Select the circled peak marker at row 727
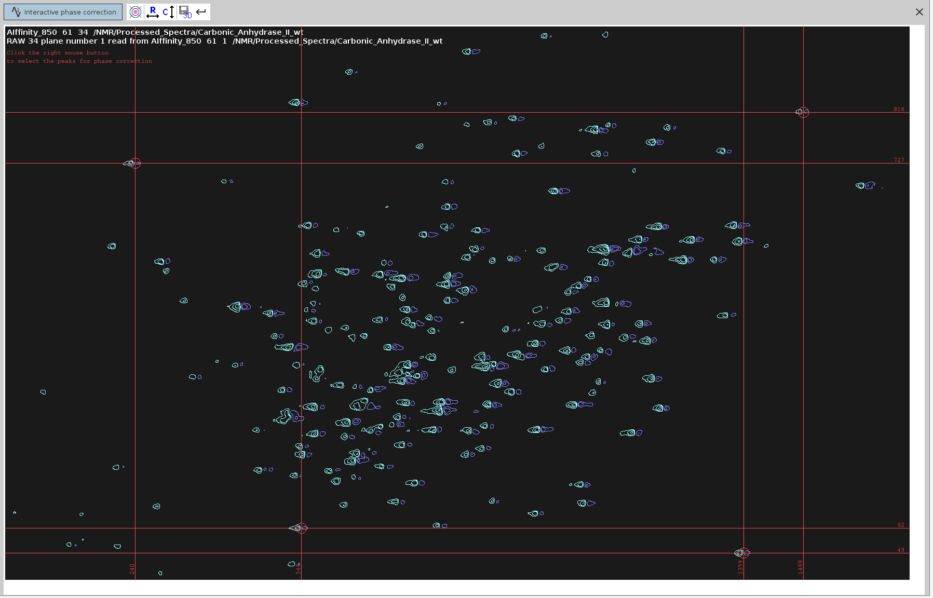933x598 pixels. pos(135,164)
